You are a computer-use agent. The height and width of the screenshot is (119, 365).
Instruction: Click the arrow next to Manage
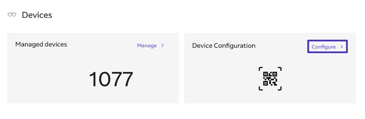pyautogui.click(x=162, y=46)
